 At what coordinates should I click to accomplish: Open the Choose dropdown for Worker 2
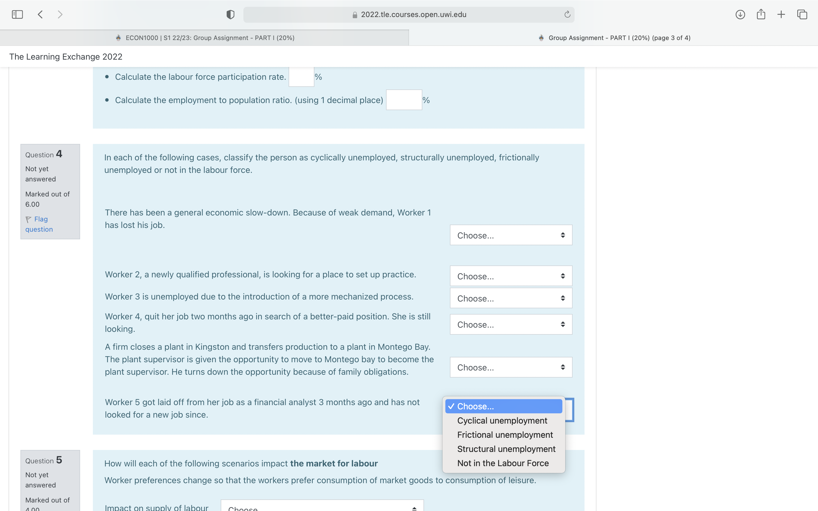click(510, 276)
